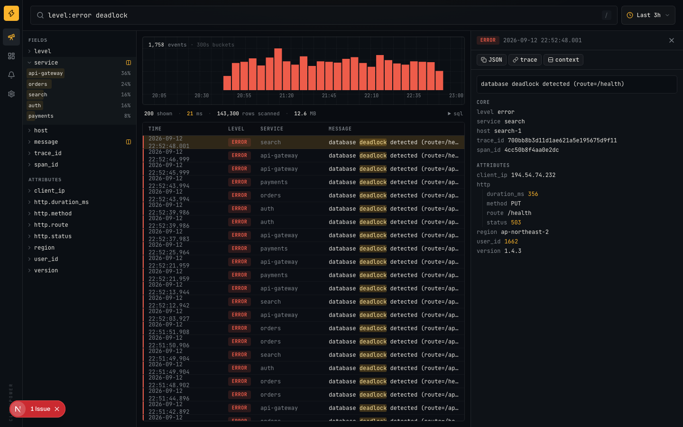Click the status value 503
Viewport: 683px width, 427px height.
(x=516, y=223)
